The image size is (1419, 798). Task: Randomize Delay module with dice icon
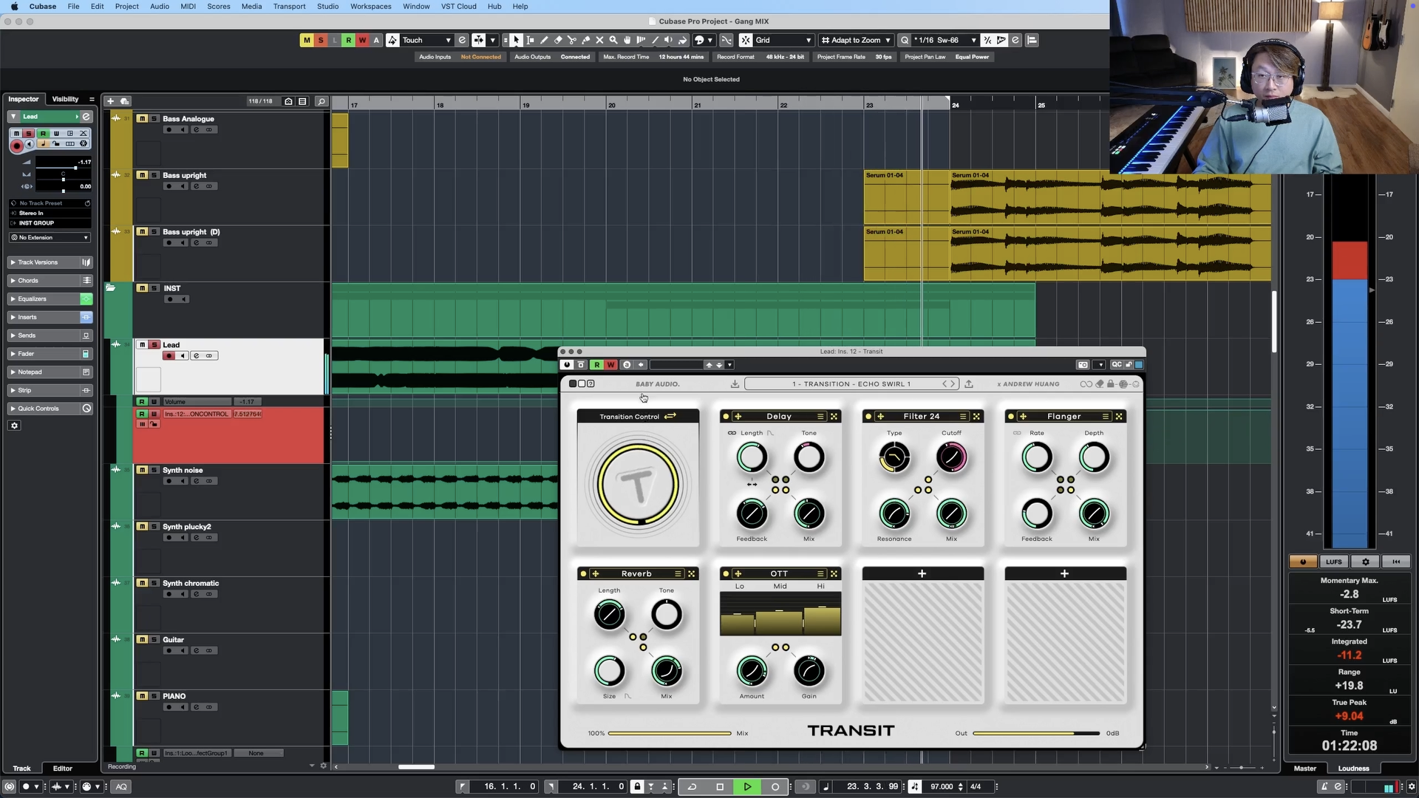click(x=834, y=417)
